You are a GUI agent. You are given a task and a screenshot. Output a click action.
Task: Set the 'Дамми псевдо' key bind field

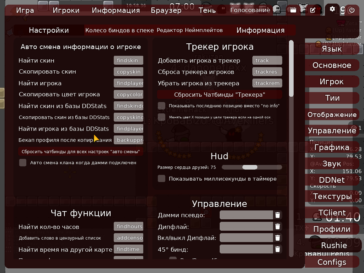(246, 215)
